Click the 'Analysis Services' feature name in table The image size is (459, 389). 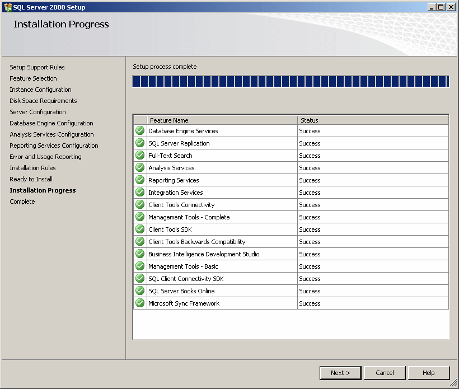pyautogui.click(x=171, y=168)
